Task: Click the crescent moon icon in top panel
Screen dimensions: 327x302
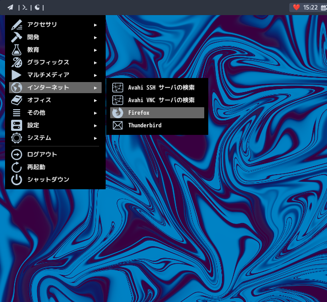Action: (37, 8)
